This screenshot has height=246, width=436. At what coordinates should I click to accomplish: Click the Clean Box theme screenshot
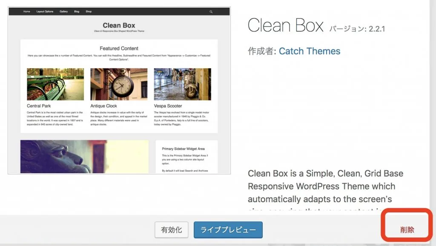pos(119,90)
